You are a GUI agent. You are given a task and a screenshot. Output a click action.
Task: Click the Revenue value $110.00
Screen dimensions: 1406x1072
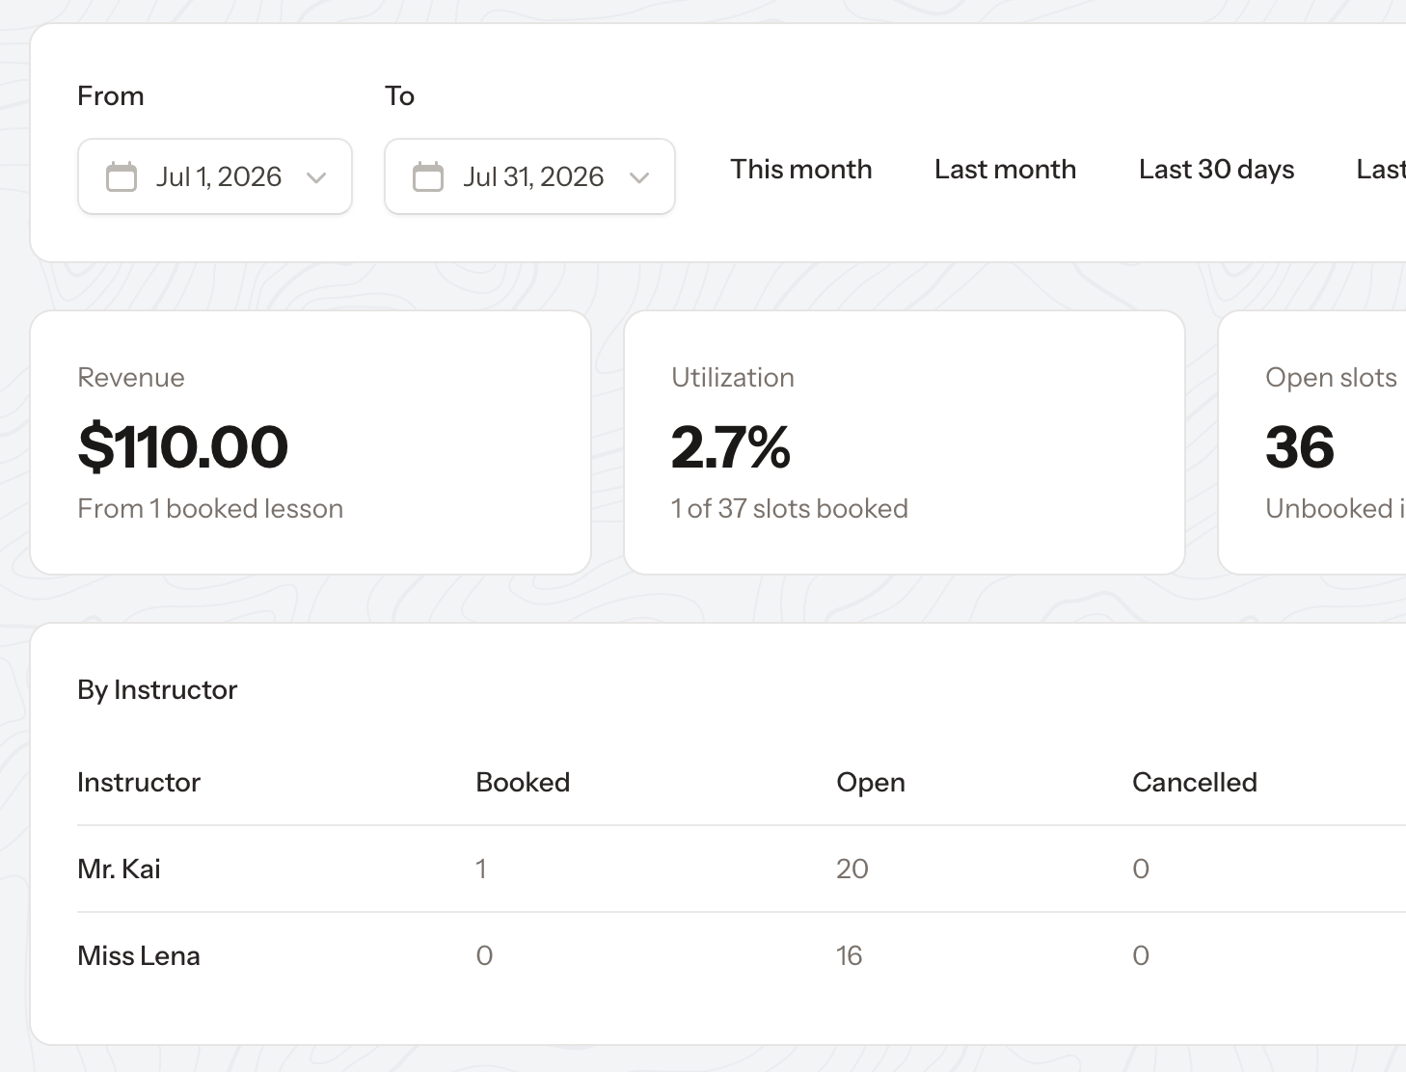[183, 446]
